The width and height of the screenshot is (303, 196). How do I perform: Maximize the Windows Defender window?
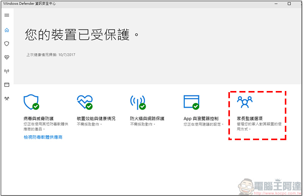tap(289, 4)
